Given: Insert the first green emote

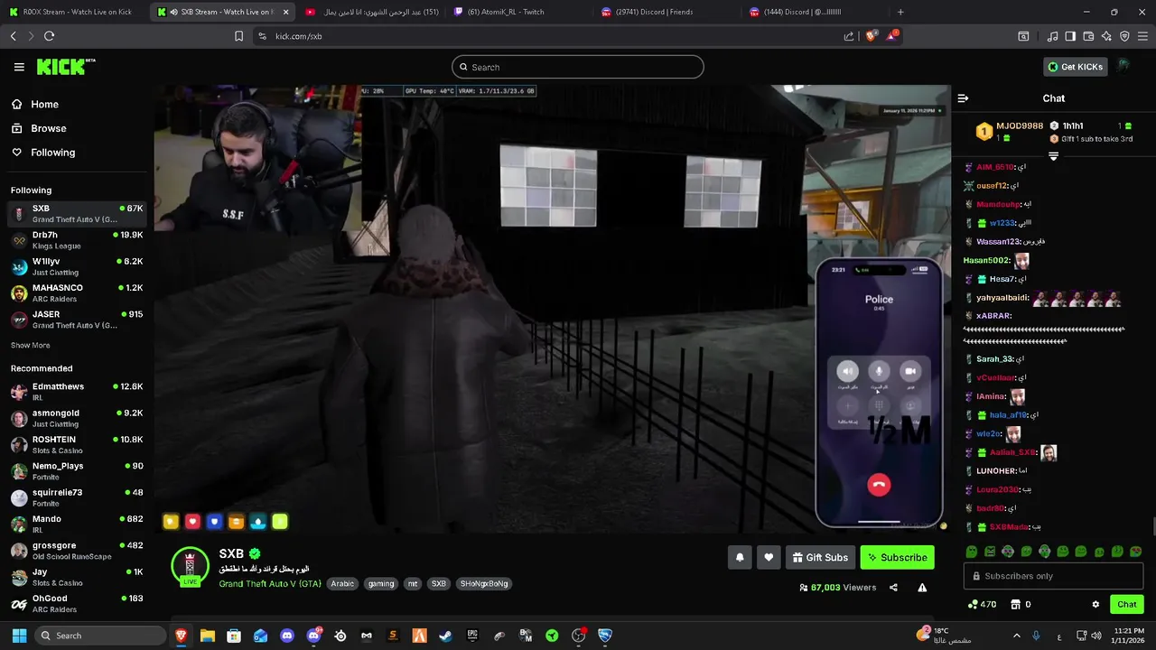Looking at the screenshot, I should 972,552.
